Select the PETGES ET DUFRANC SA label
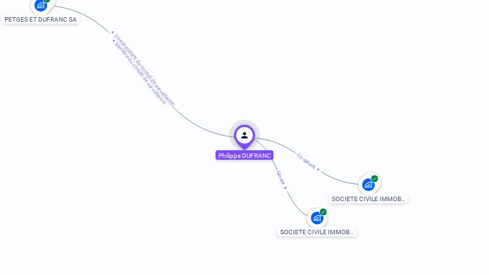Screen dimensions: 489x275 point(41,19)
